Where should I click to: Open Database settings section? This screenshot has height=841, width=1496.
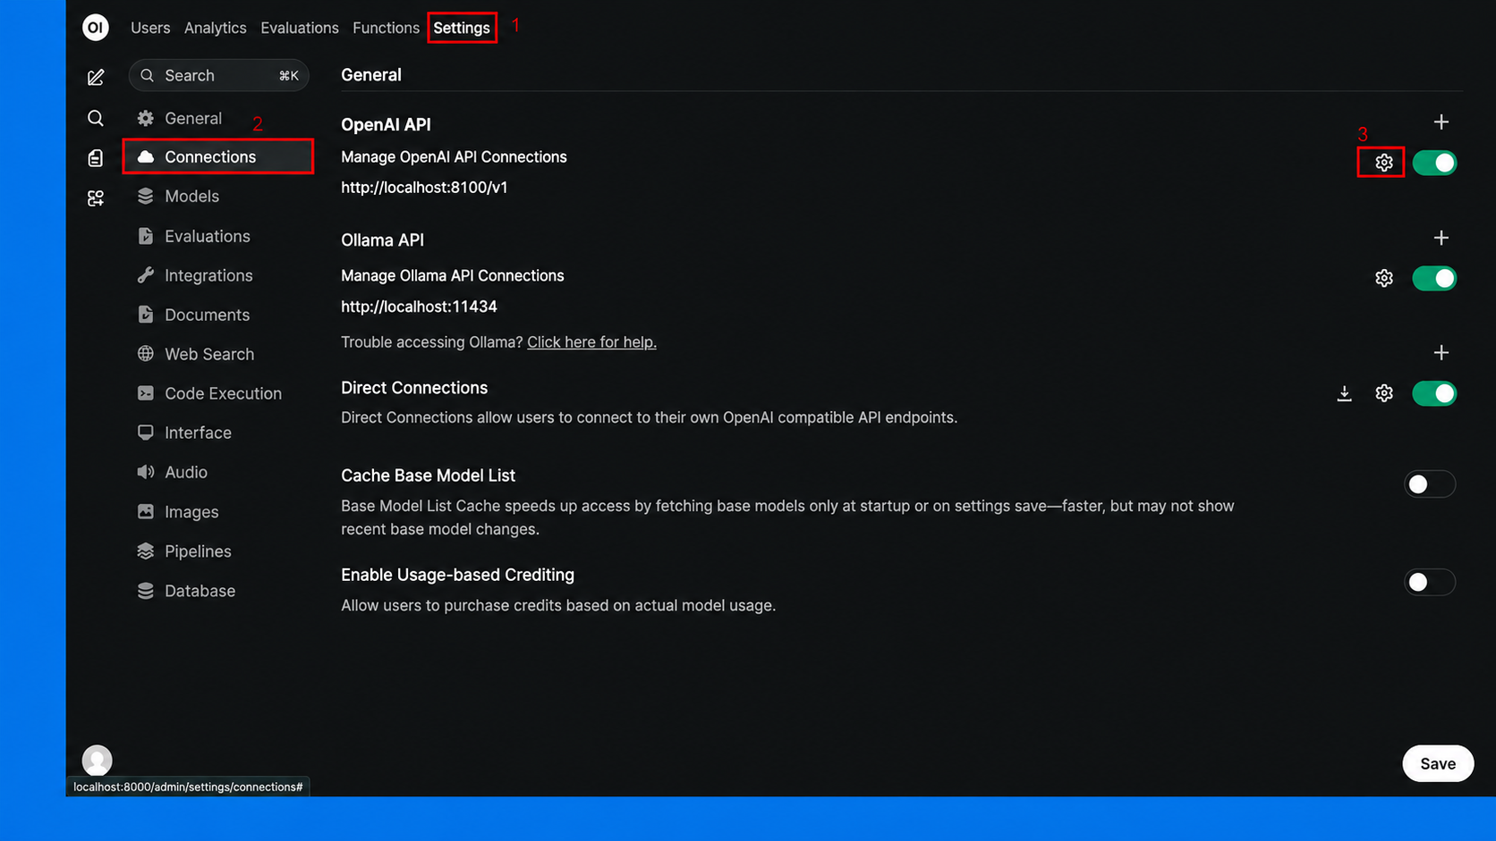[x=217, y=591]
